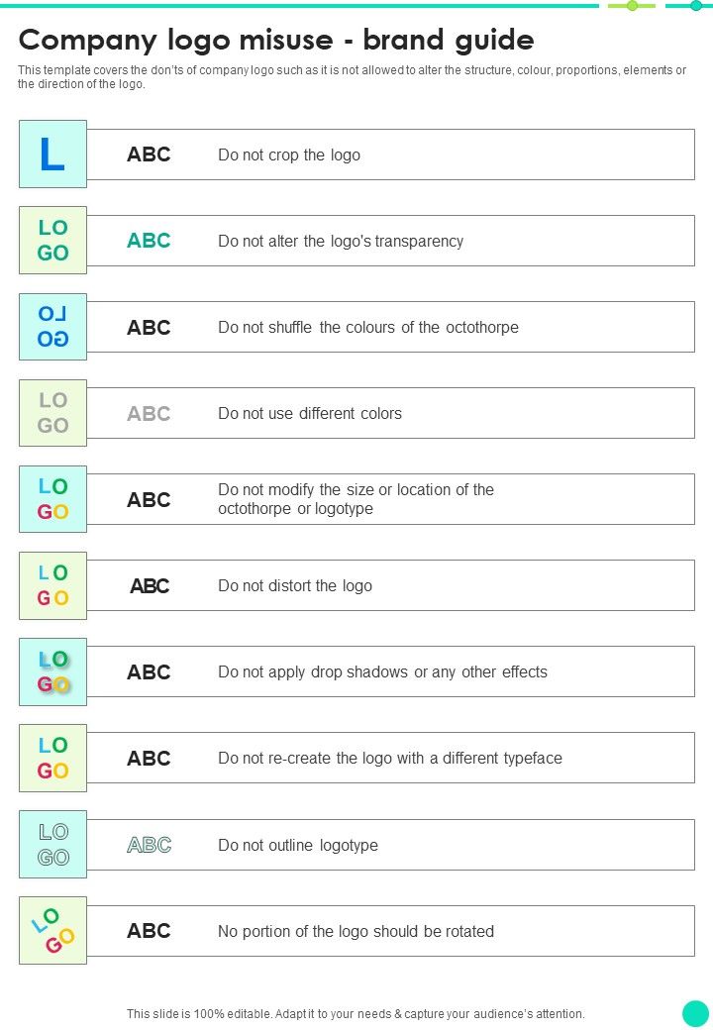Click the green dot on the top line
Screen dimensions: 713x1030
click(632, 6)
